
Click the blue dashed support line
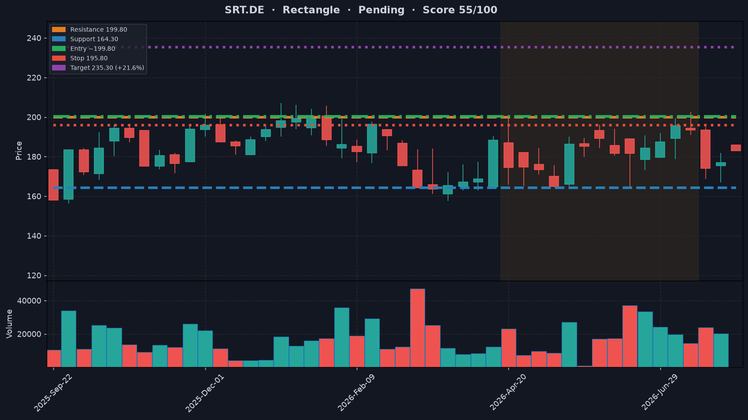tap(395, 188)
